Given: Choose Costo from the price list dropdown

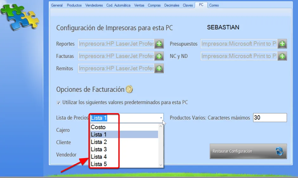Looking at the screenshot, I should click(x=124, y=127).
